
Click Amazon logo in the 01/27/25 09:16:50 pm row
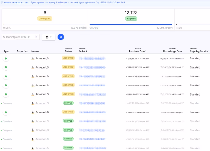tap(32, 85)
